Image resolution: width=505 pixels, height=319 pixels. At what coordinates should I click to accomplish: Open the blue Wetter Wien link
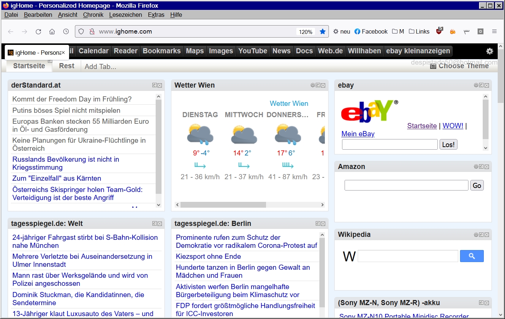coord(289,104)
